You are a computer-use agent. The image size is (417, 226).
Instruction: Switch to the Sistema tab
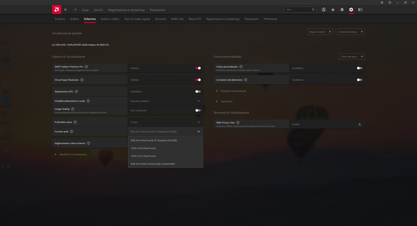point(60,19)
